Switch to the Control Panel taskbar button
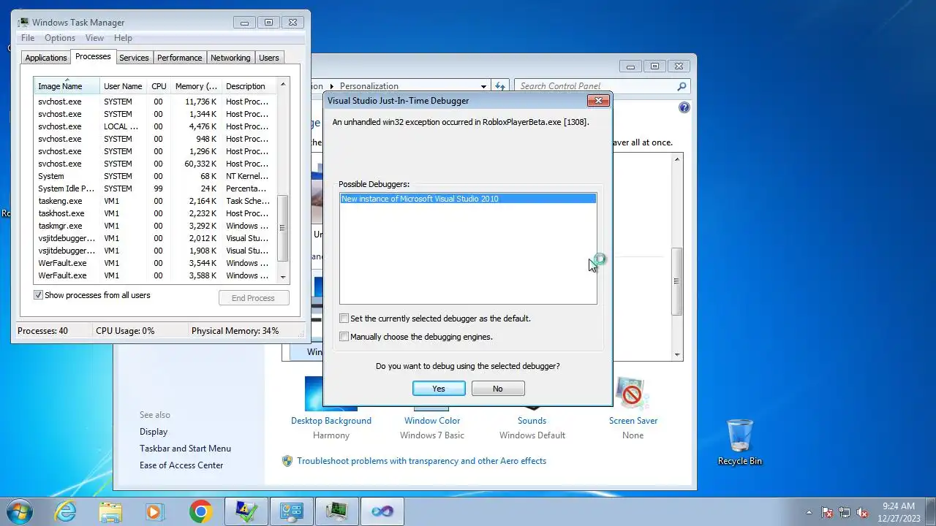 coord(292,511)
